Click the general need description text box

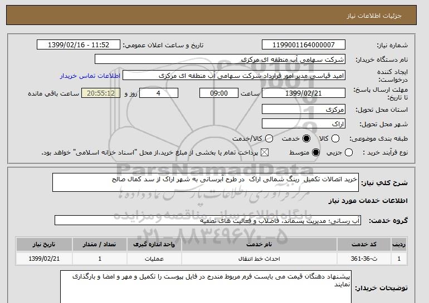point(206,182)
